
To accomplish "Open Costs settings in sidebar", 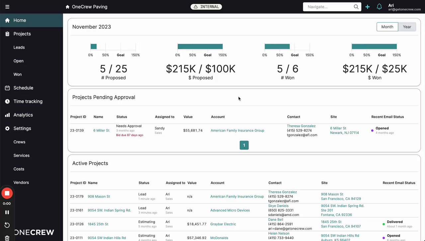I will point(19,169).
